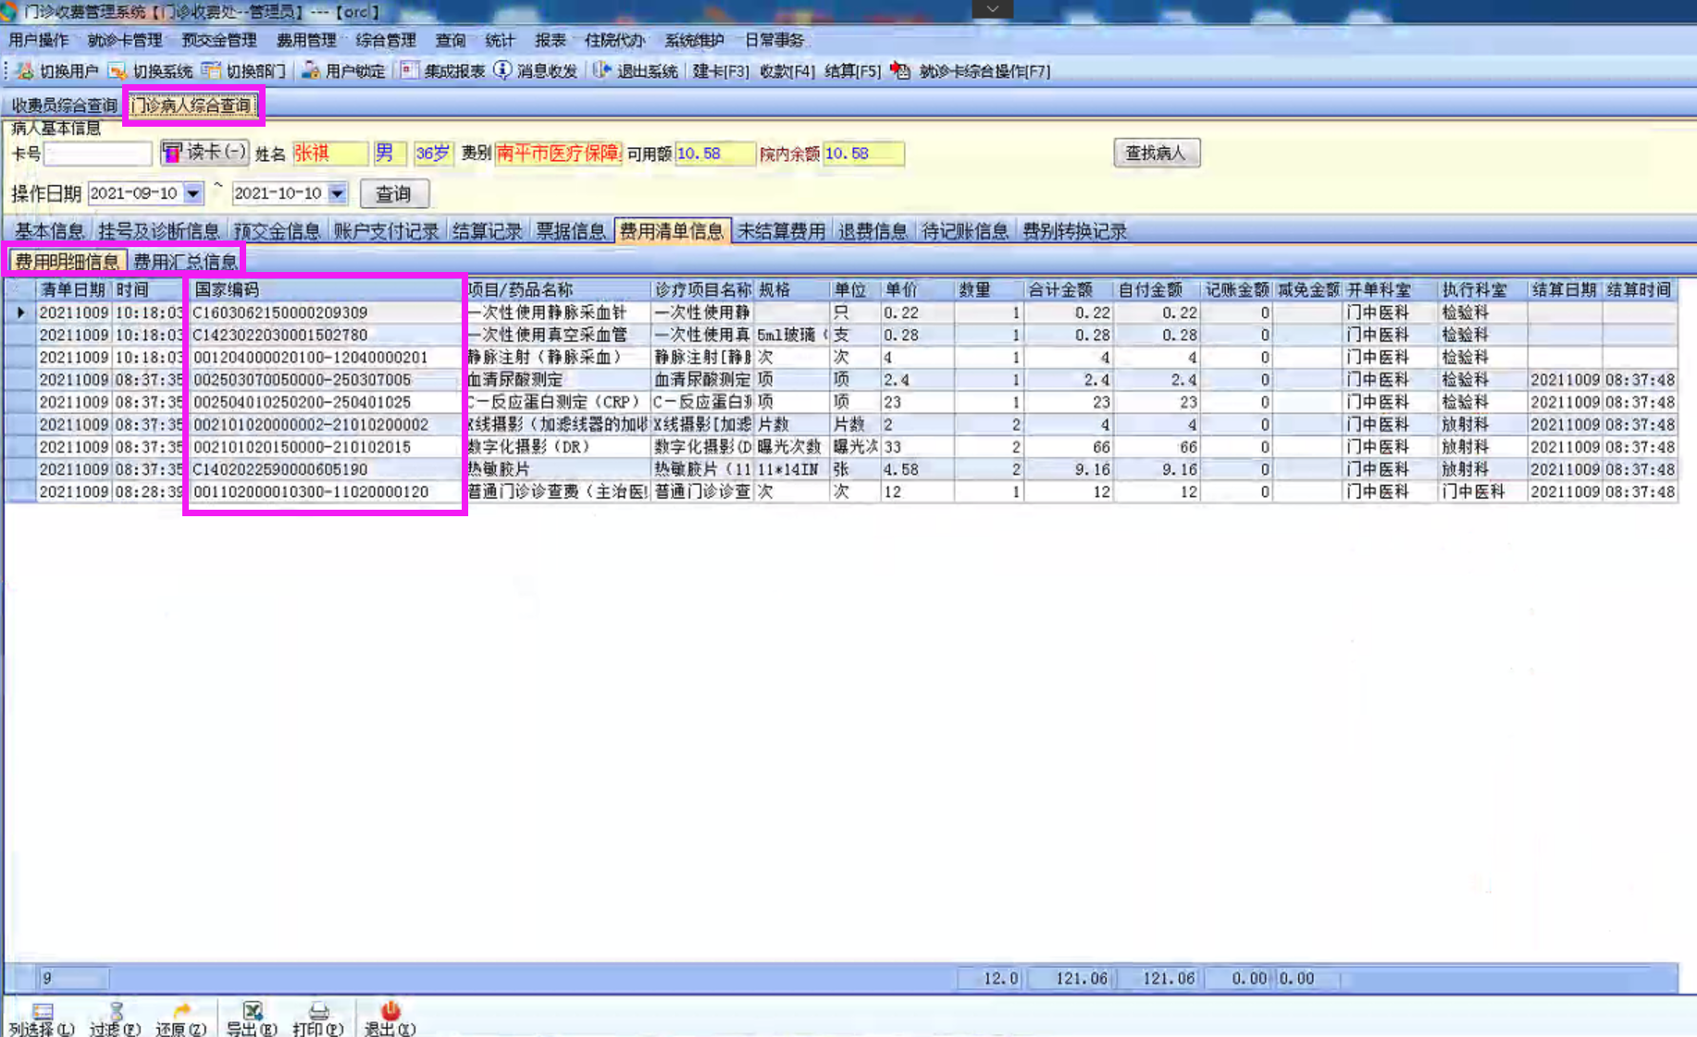Screen dimensions: 1697x1037
Task: Click the 过滤 filter icon
Action: click(x=116, y=1011)
